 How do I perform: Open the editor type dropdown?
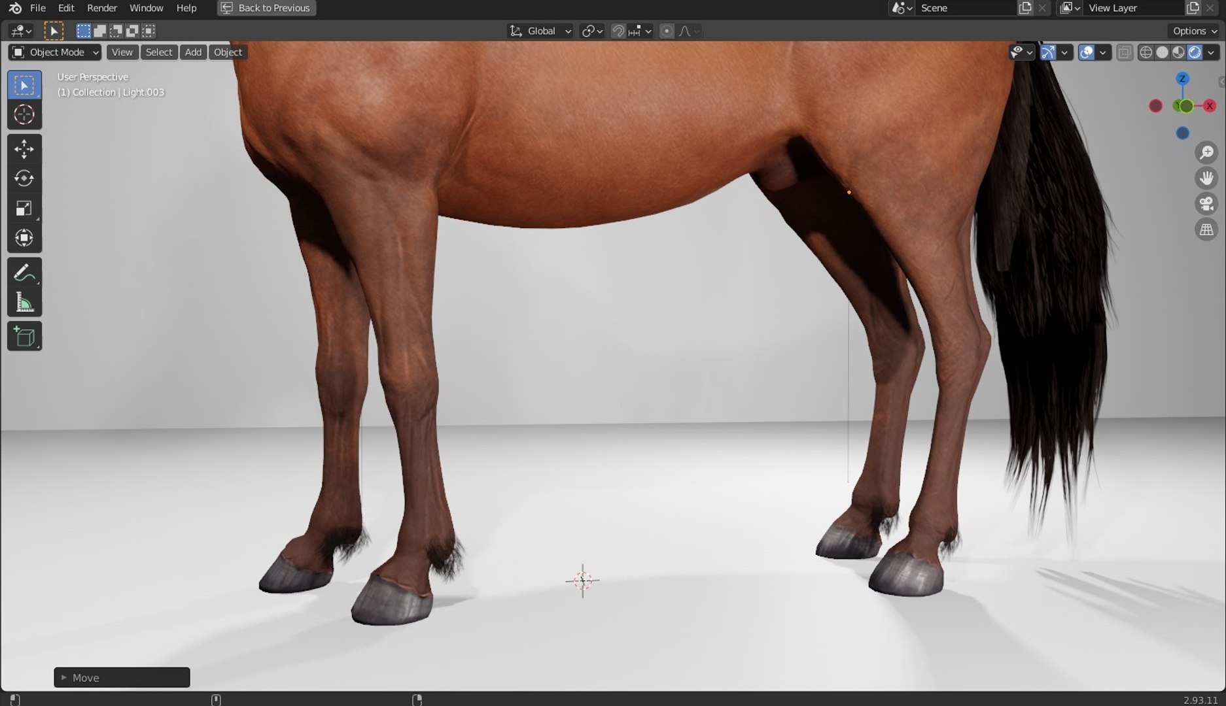tap(21, 31)
